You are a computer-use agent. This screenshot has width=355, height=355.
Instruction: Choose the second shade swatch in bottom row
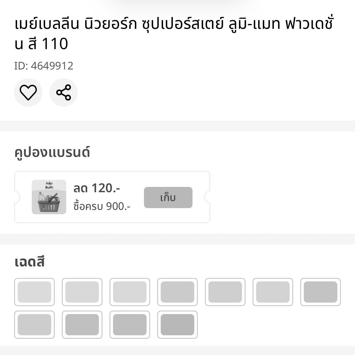tap(82, 325)
